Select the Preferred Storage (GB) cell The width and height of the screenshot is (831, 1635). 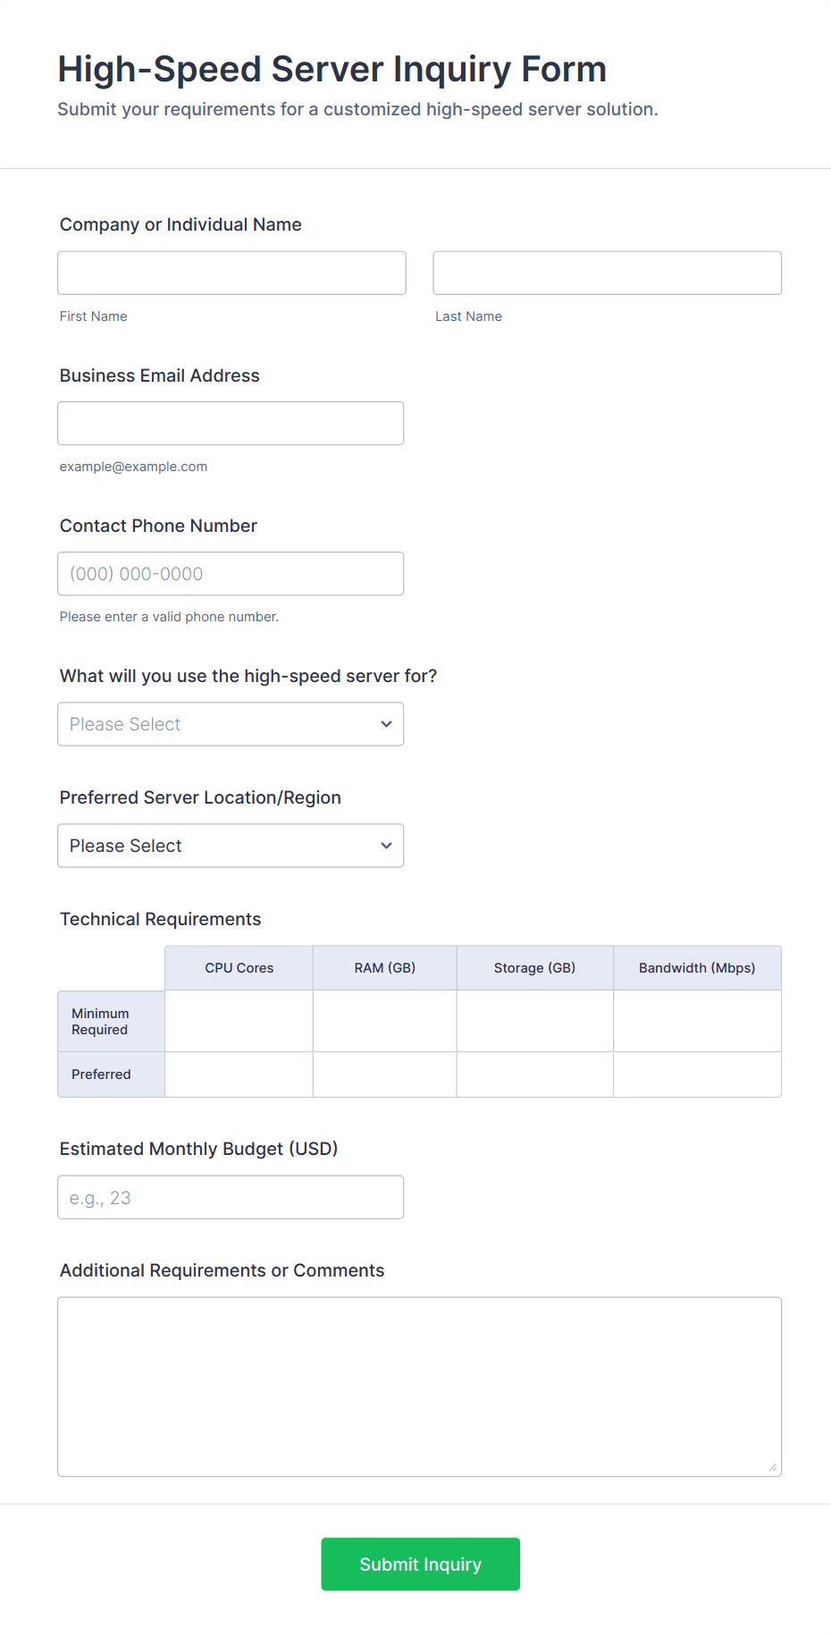coord(535,1075)
